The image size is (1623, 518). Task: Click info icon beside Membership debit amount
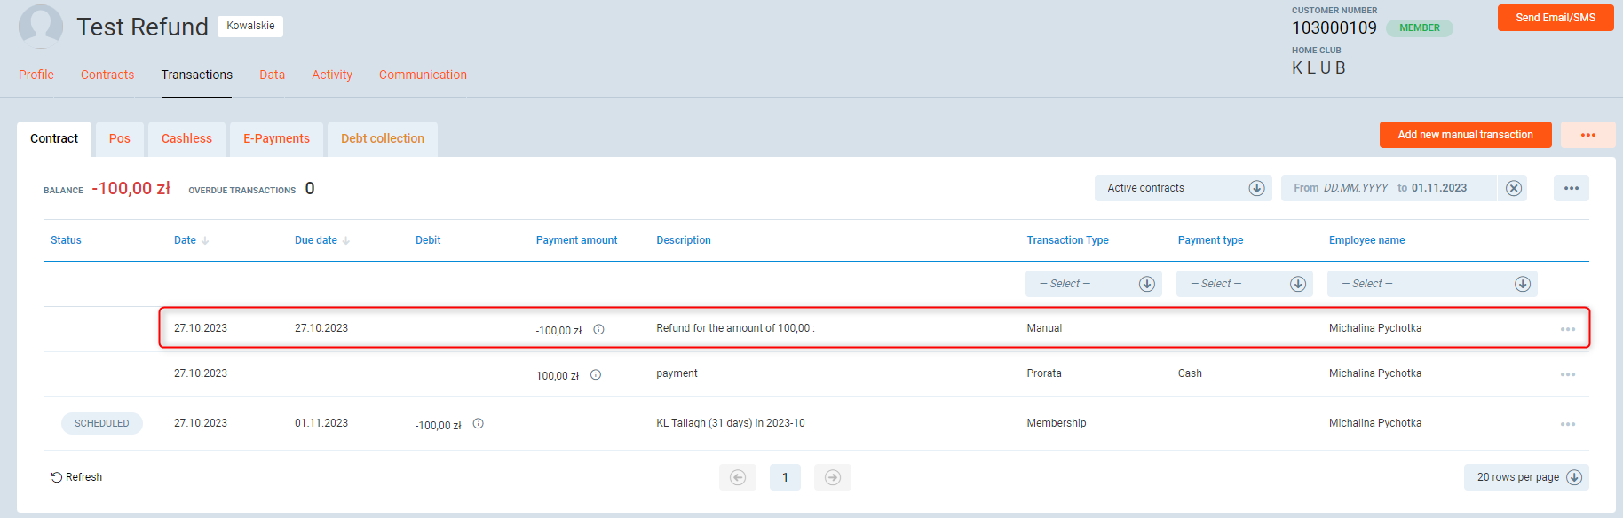(x=478, y=424)
